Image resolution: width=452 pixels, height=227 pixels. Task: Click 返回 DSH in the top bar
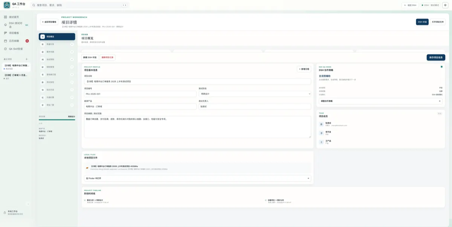tap(410, 5)
